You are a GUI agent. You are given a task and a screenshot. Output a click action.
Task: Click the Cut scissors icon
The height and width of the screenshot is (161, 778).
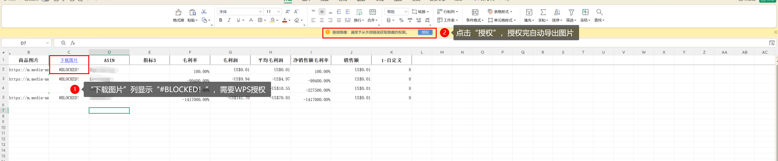(x=204, y=12)
